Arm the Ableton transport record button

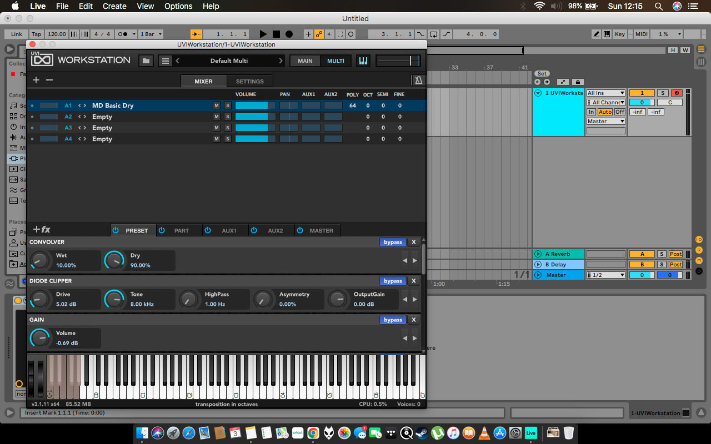pyautogui.click(x=289, y=34)
